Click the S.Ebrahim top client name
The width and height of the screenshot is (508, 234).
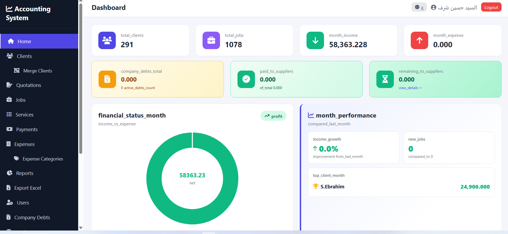332,187
